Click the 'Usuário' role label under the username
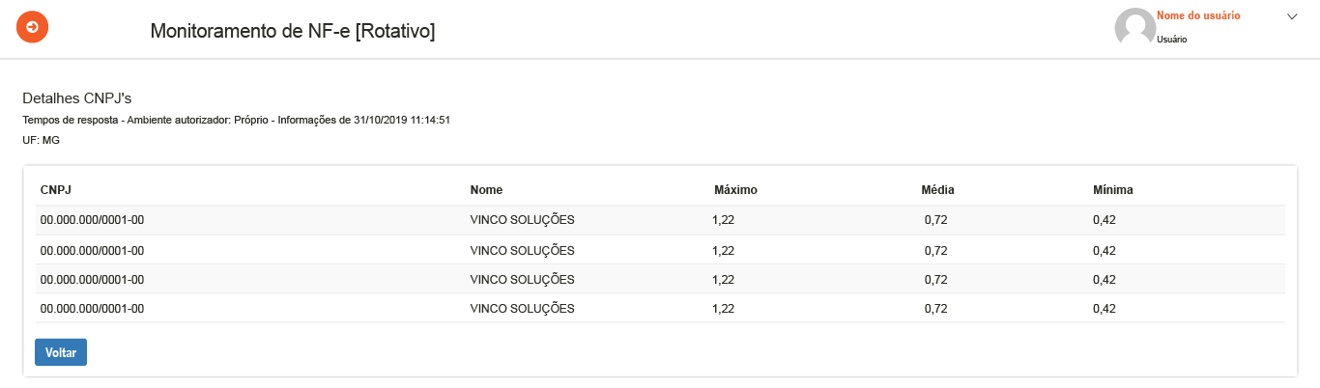Image resolution: width=1320 pixels, height=388 pixels. point(1171,40)
